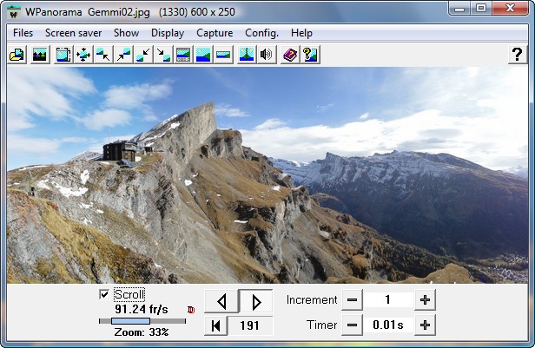The width and height of the screenshot is (535, 348).
Task: Open the Show menu
Action: tap(126, 33)
